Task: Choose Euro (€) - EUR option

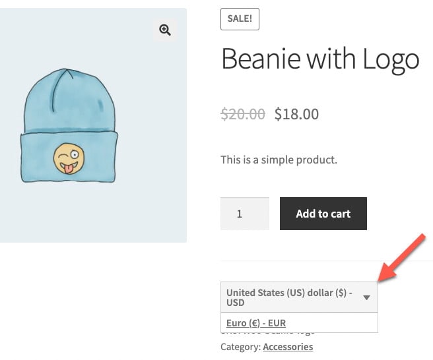Action: [256, 323]
